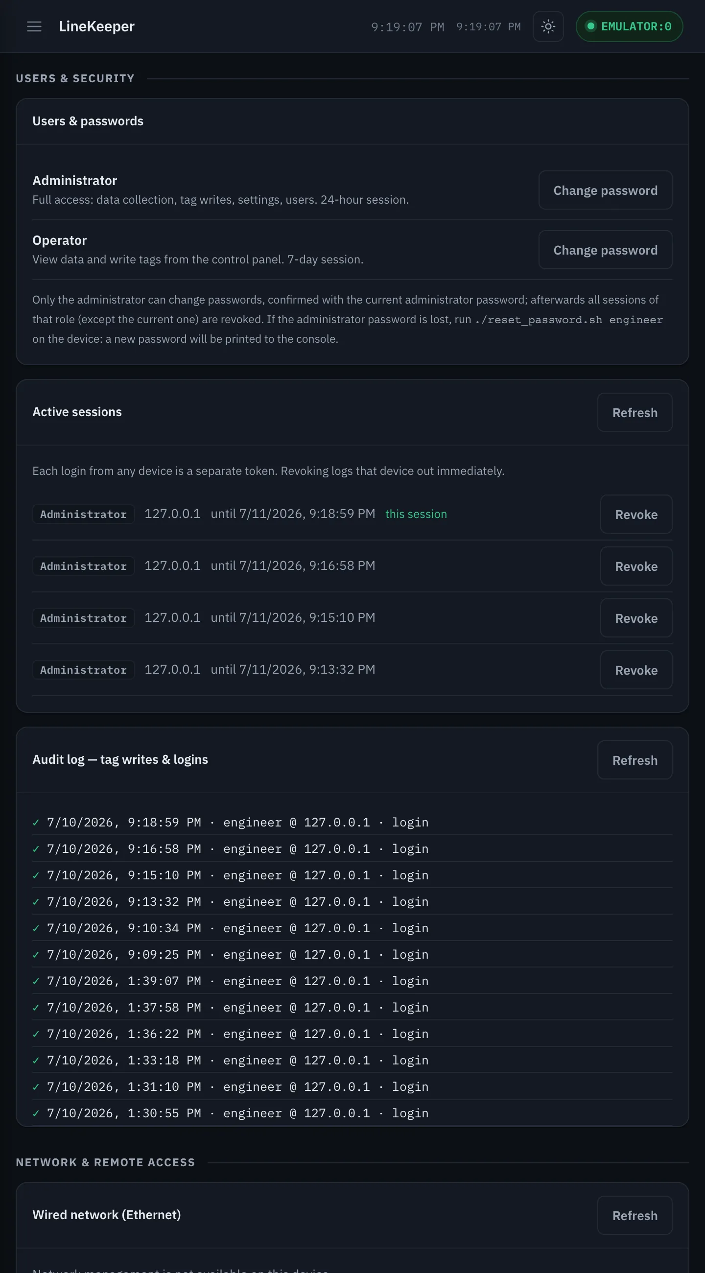Toggle the light/dark theme sun icon
705x1273 pixels.
click(x=548, y=26)
